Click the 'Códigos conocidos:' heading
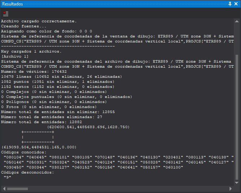The width and height of the screenshot is (241, 193). (x=24, y=152)
